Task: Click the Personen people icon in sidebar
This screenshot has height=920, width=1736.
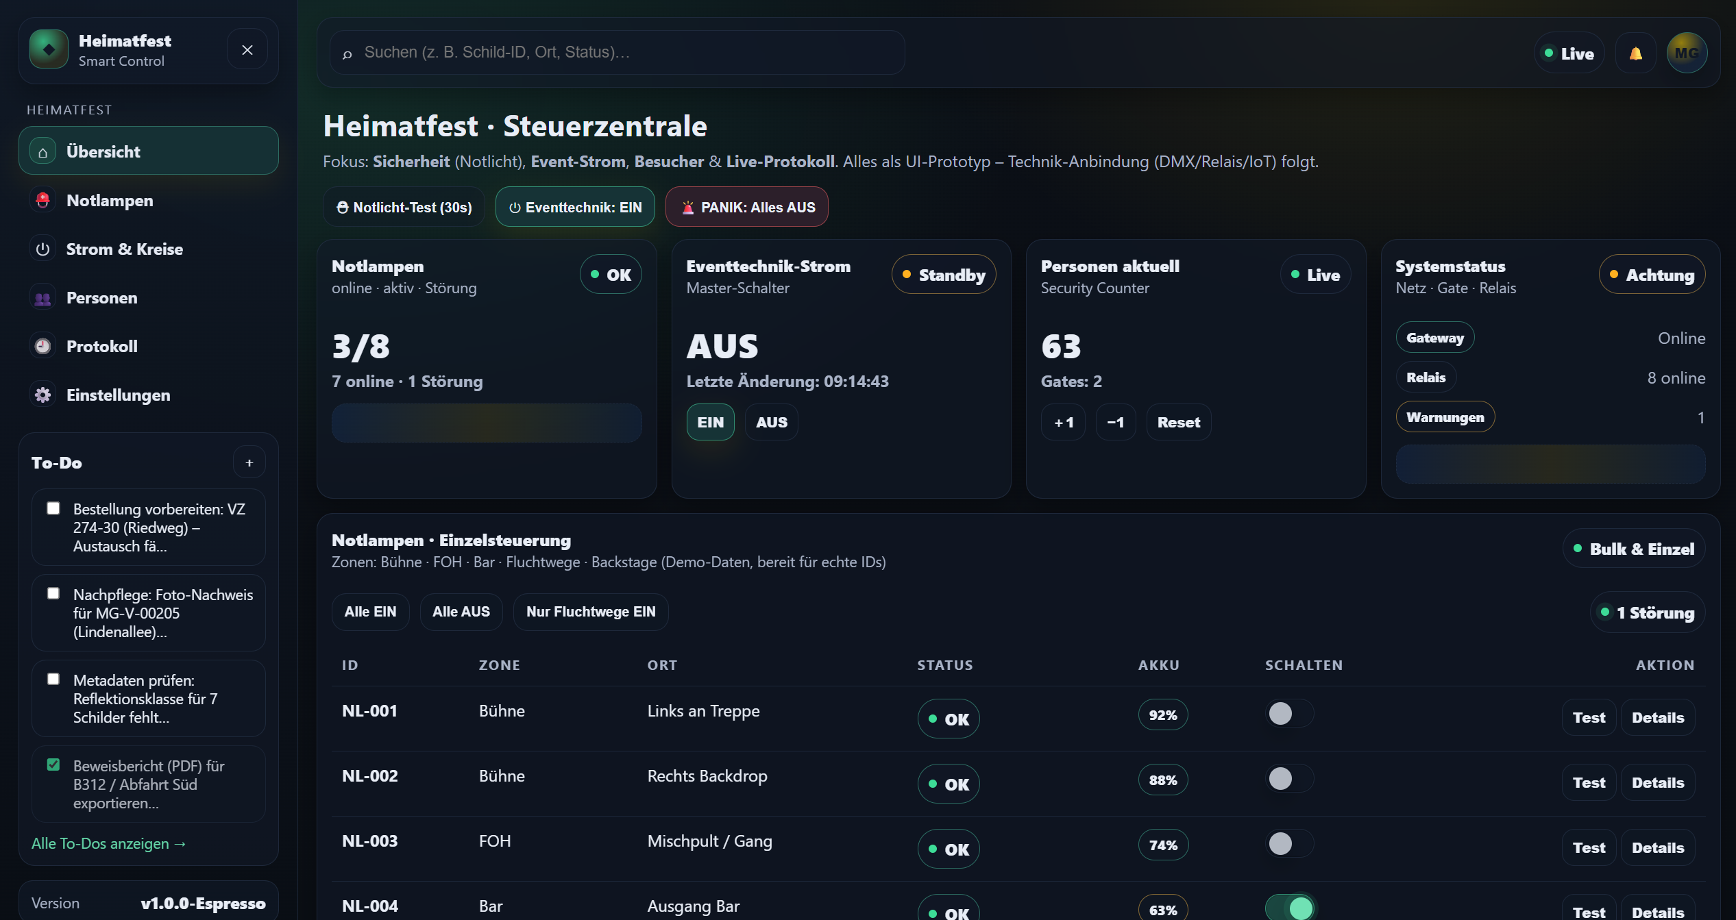Action: tap(42, 298)
